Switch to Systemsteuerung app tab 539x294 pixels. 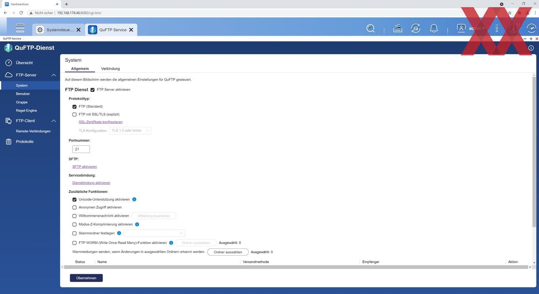tap(58, 30)
